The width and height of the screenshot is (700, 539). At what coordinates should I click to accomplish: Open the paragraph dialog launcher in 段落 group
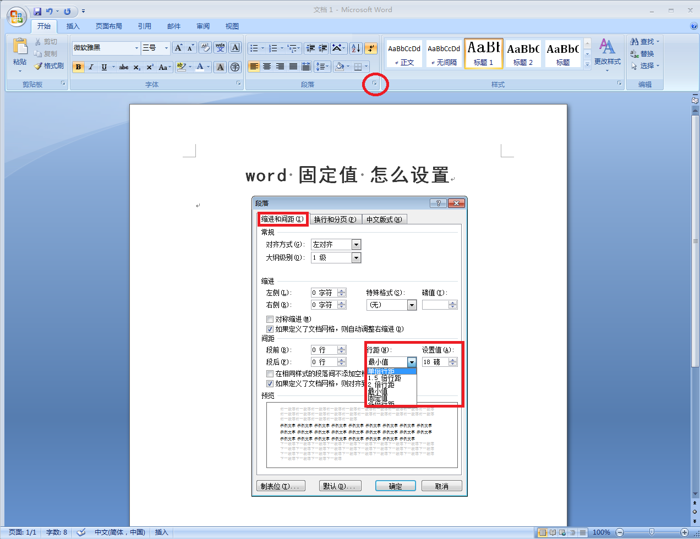click(x=375, y=84)
